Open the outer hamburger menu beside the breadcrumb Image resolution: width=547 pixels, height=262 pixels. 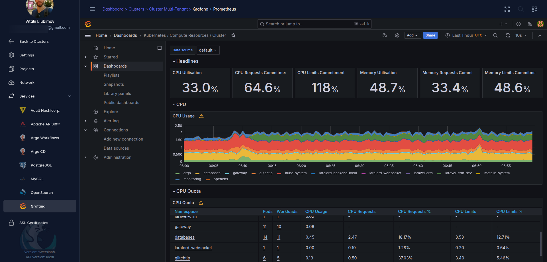[92, 9]
